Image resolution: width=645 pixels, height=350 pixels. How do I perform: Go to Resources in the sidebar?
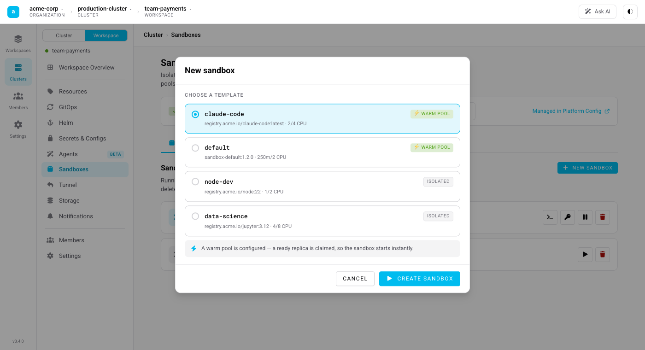85,92
